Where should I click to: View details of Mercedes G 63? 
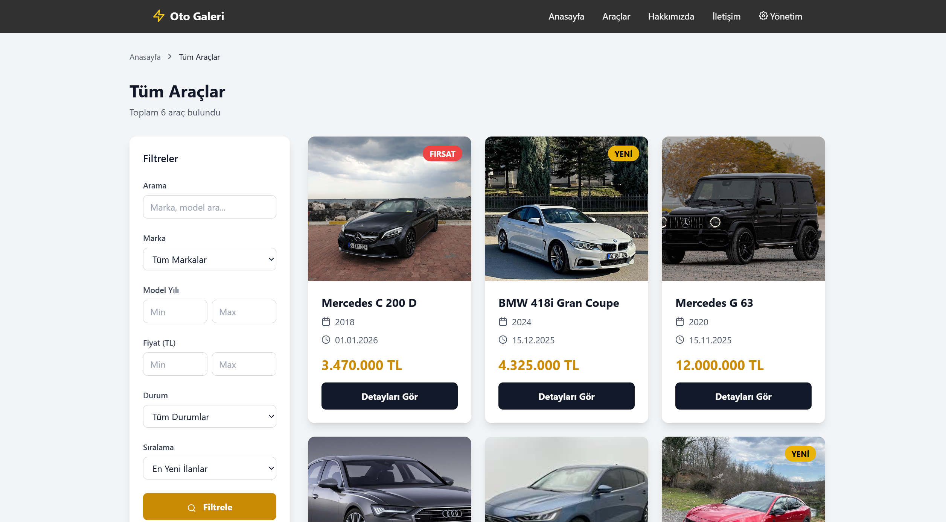[x=743, y=396]
